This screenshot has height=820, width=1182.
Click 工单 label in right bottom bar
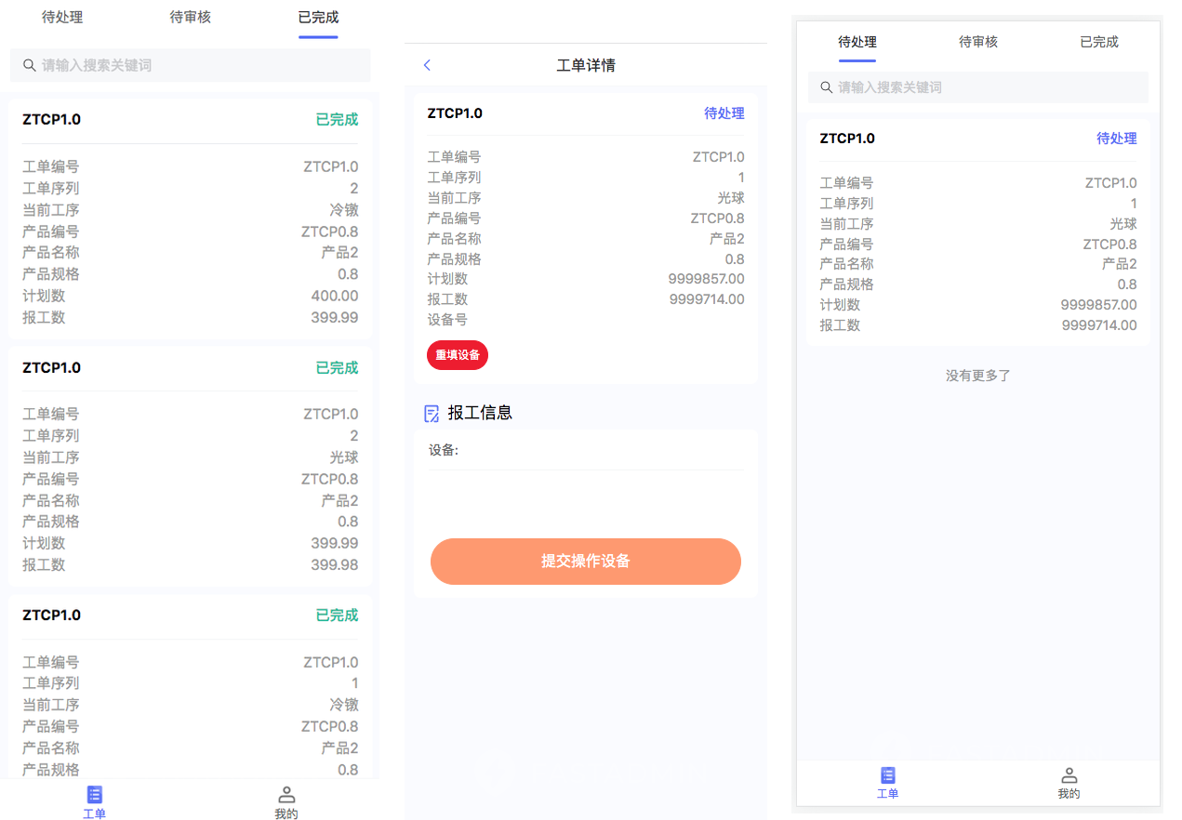coord(888,794)
